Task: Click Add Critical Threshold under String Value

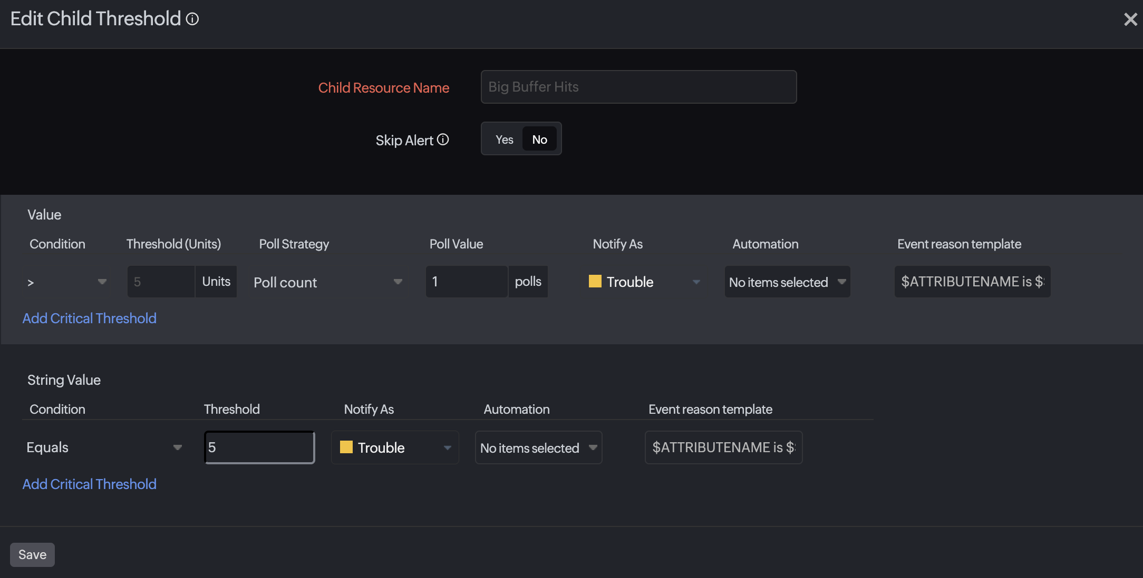Action: [89, 484]
